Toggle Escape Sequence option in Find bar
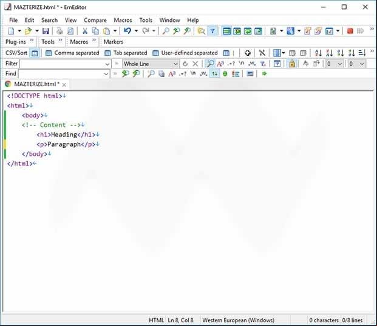Viewport: 377px width, 326px height. (x=193, y=73)
